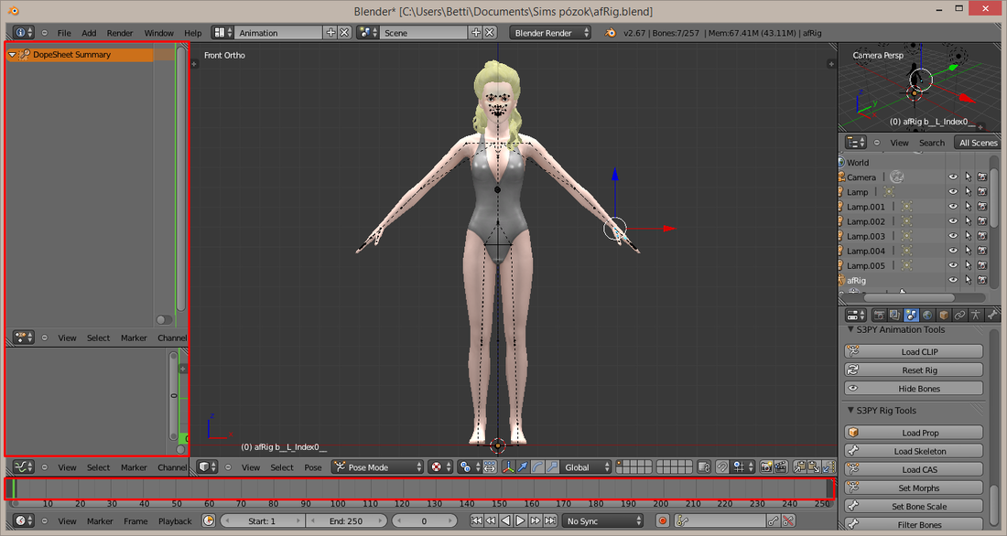
Task: Hide the Camera object via eye icon
Action: [952, 177]
